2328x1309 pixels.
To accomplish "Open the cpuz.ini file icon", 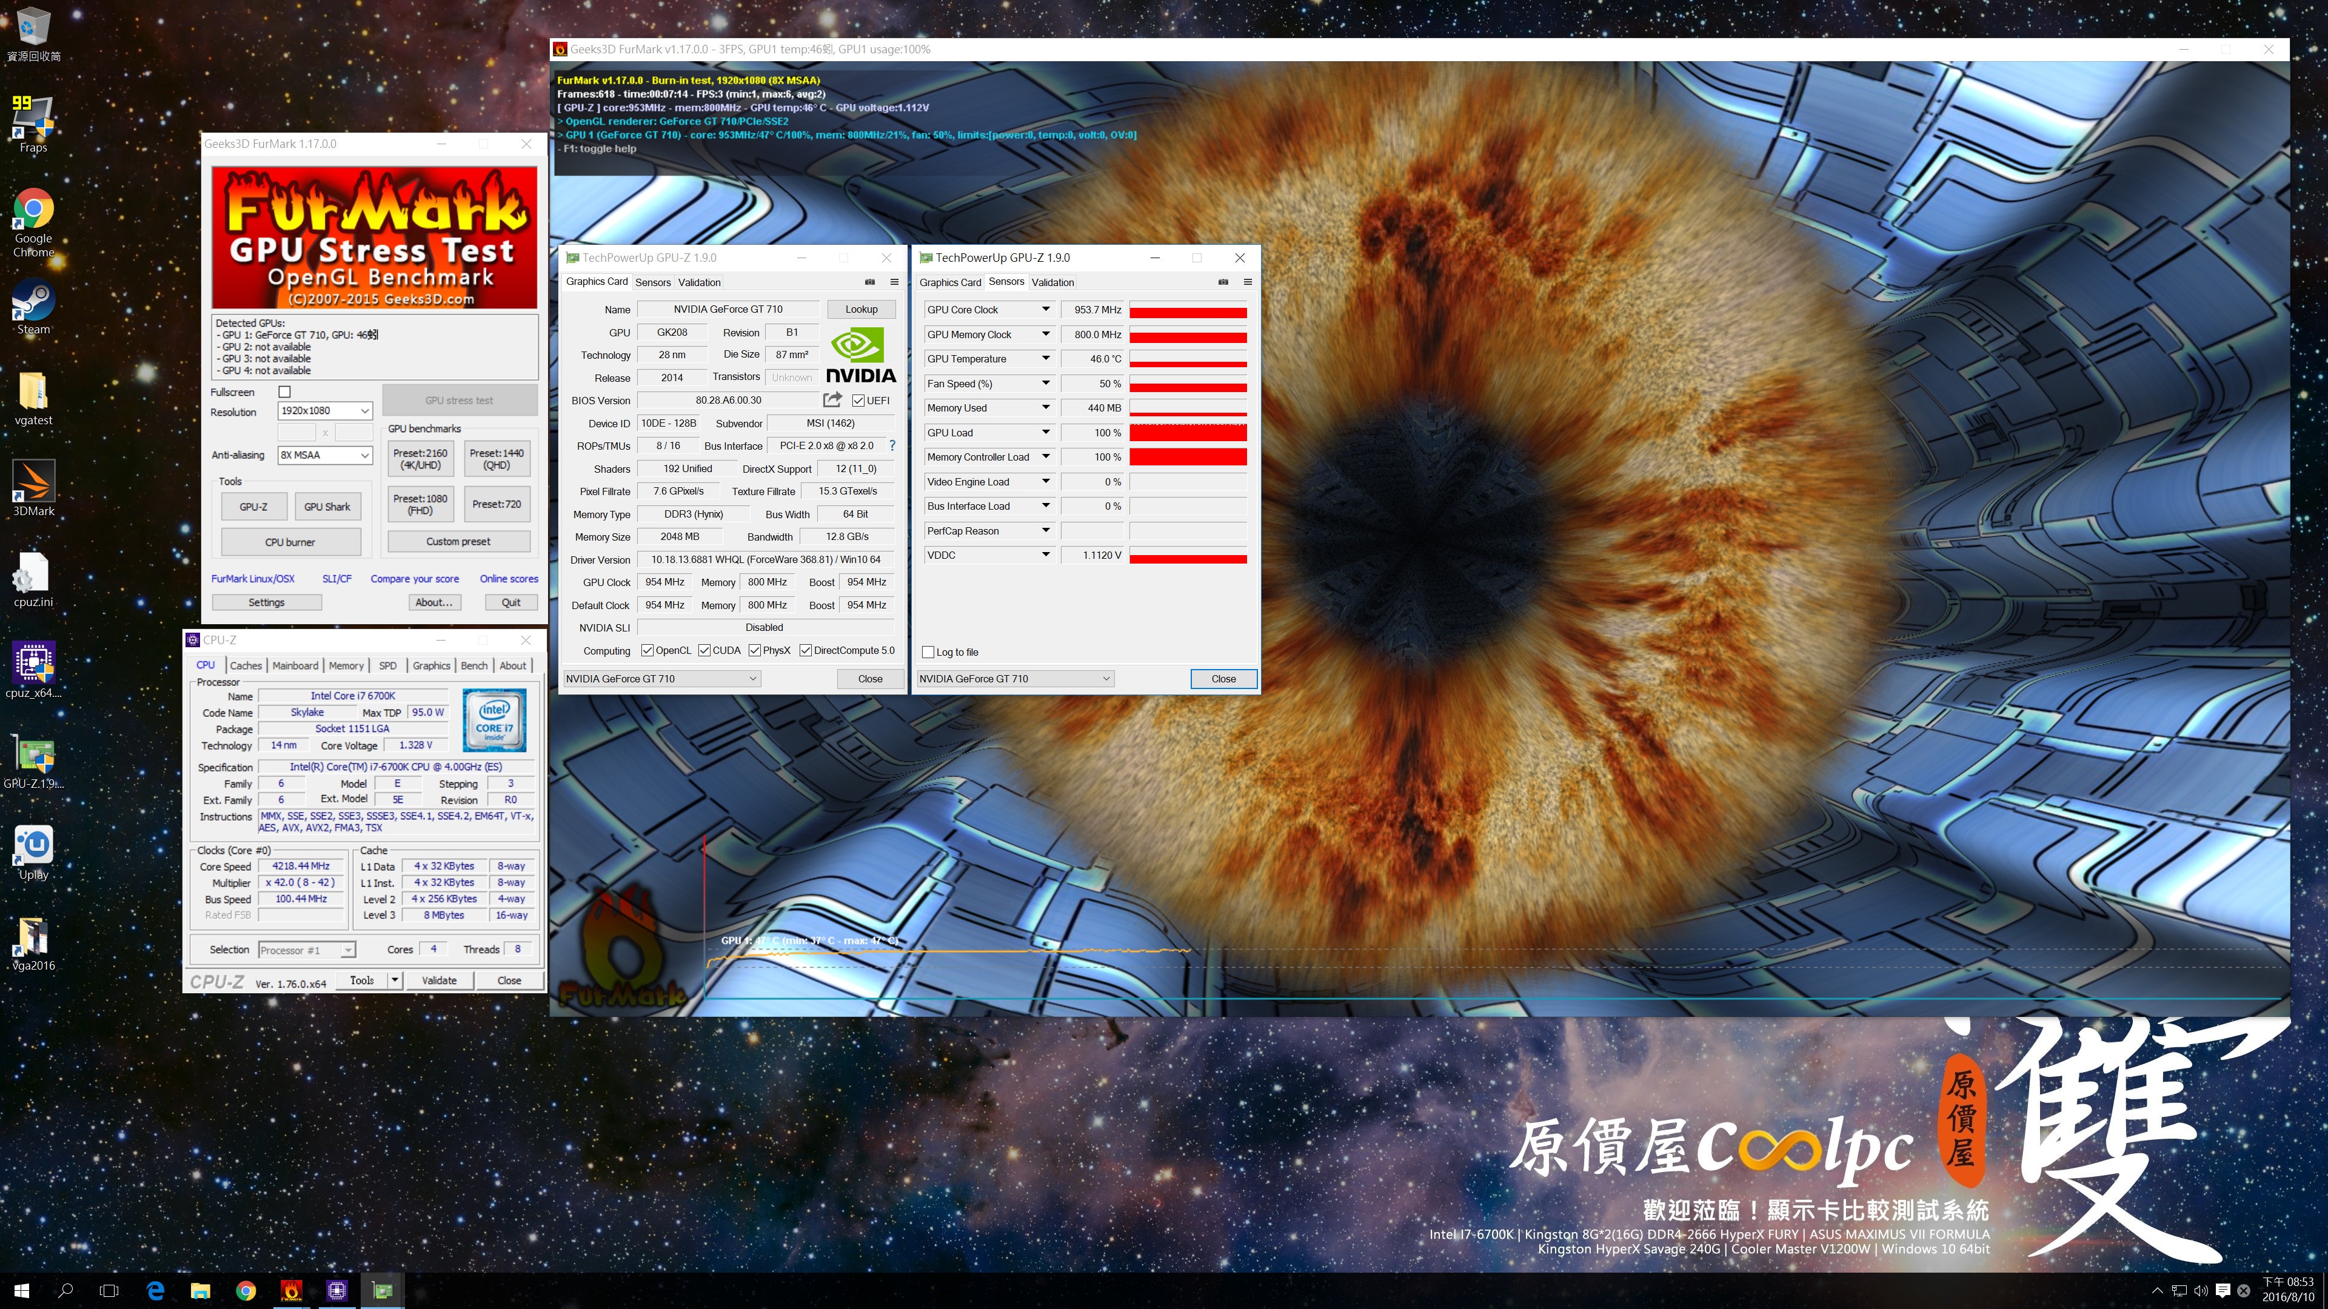I will tap(33, 580).
